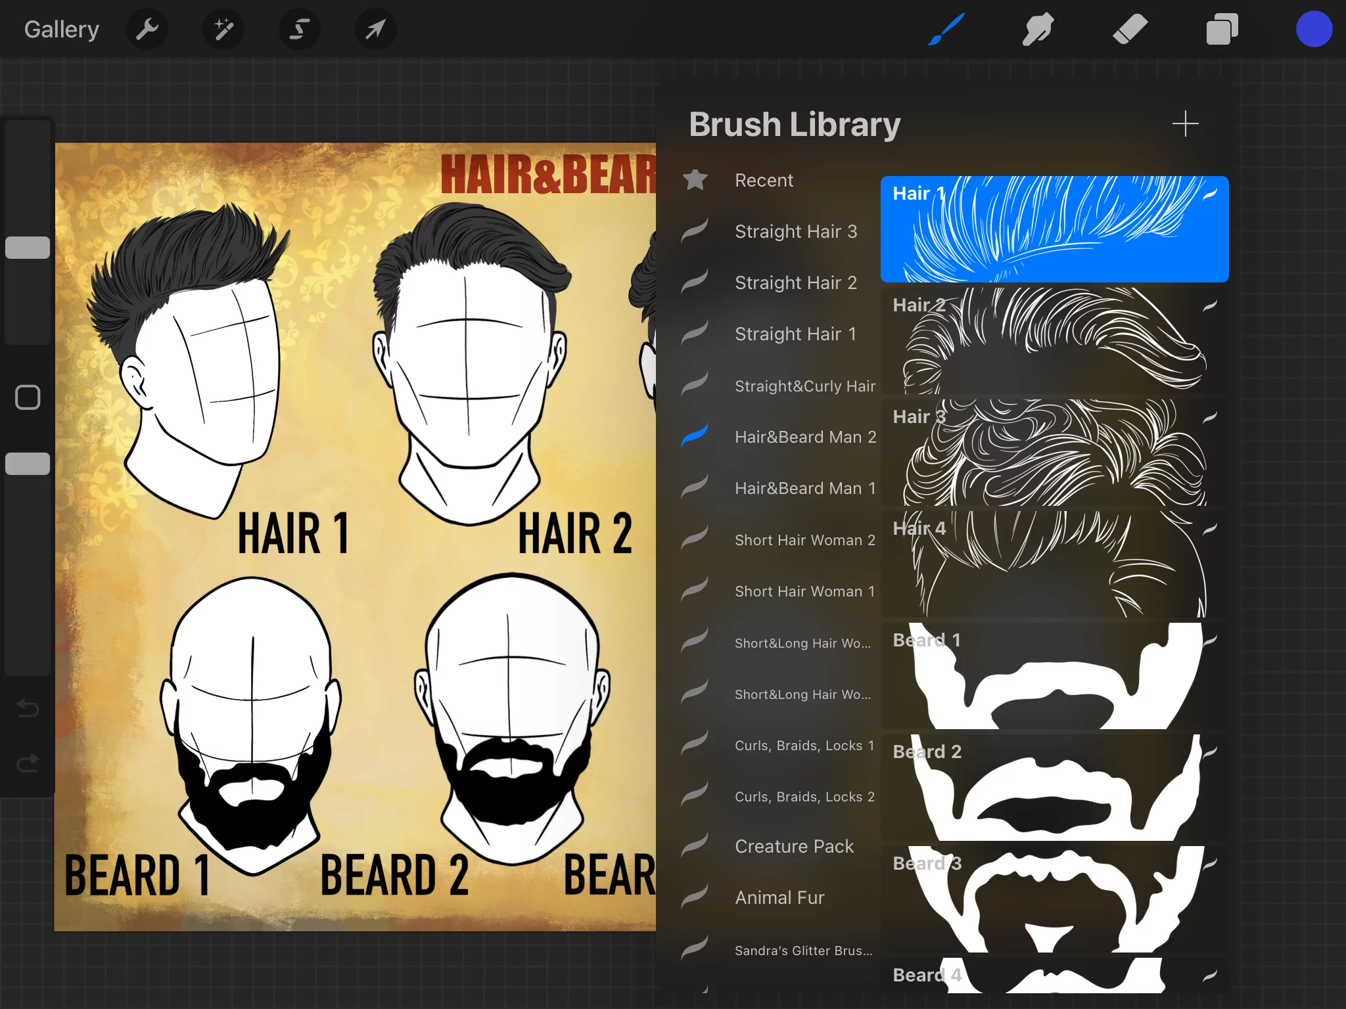Open the Recent brushes set
Image resolution: width=1346 pixels, height=1009 pixels.
(x=764, y=180)
